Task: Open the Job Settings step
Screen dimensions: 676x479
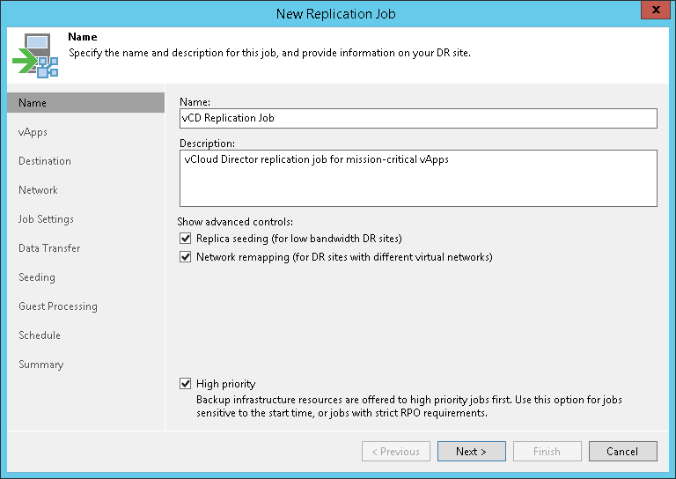Action: (x=46, y=219)
